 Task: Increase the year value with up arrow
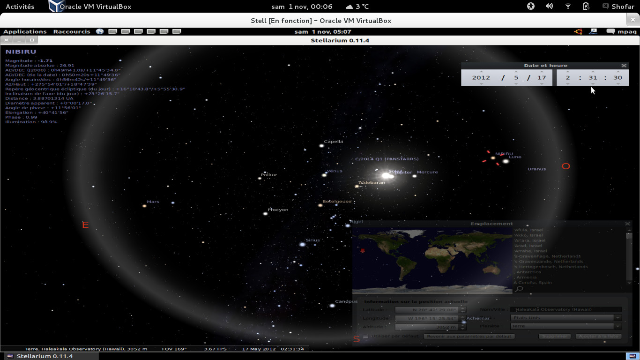(481, 72)
